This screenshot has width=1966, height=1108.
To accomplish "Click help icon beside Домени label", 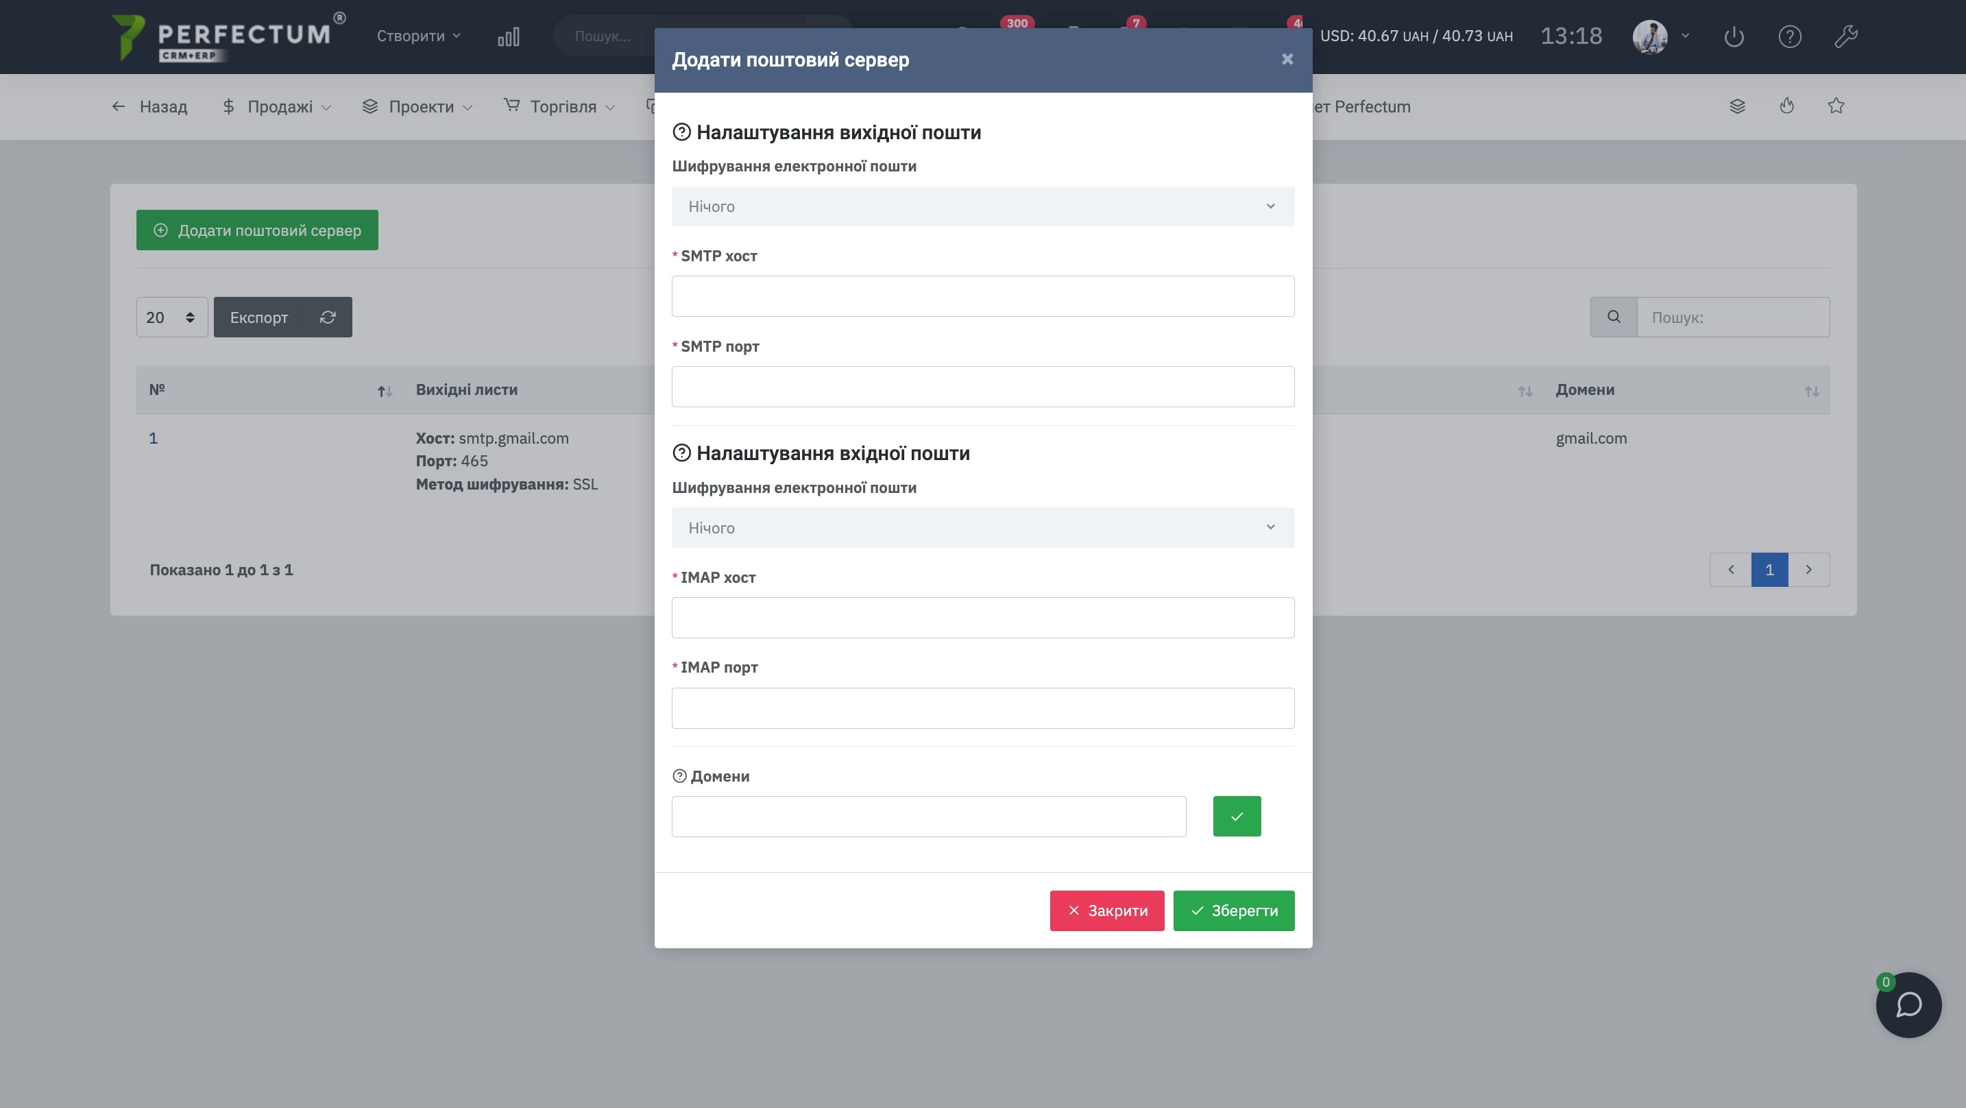I will (x=679, y=776).
